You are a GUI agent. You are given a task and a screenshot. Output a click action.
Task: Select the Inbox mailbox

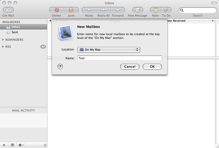[16, 27]
